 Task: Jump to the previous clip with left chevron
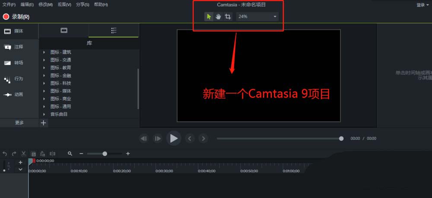click(x=190, y=138)
